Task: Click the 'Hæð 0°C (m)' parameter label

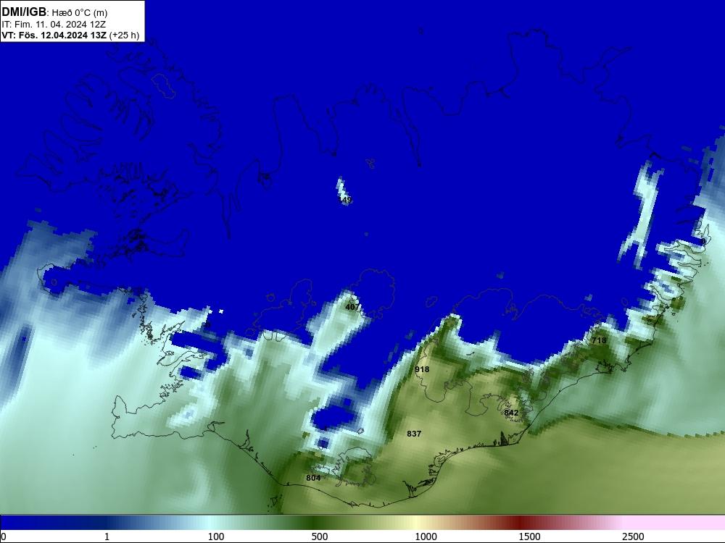Action: [x=79, y=13]
